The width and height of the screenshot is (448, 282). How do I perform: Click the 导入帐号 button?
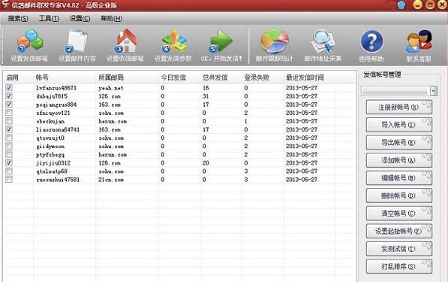399,125
